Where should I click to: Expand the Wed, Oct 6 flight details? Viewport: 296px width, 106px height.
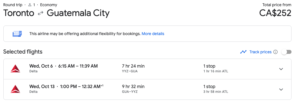(x=281, y=69)
